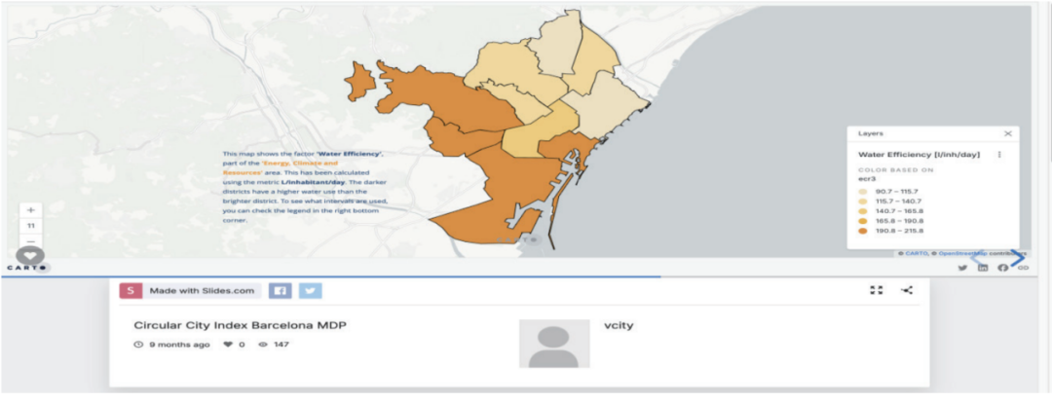Screen dimensions: 1052x403
Task: Select the 190.8 – 215.8 legend swatch
Action: click(x=864, y=232)
